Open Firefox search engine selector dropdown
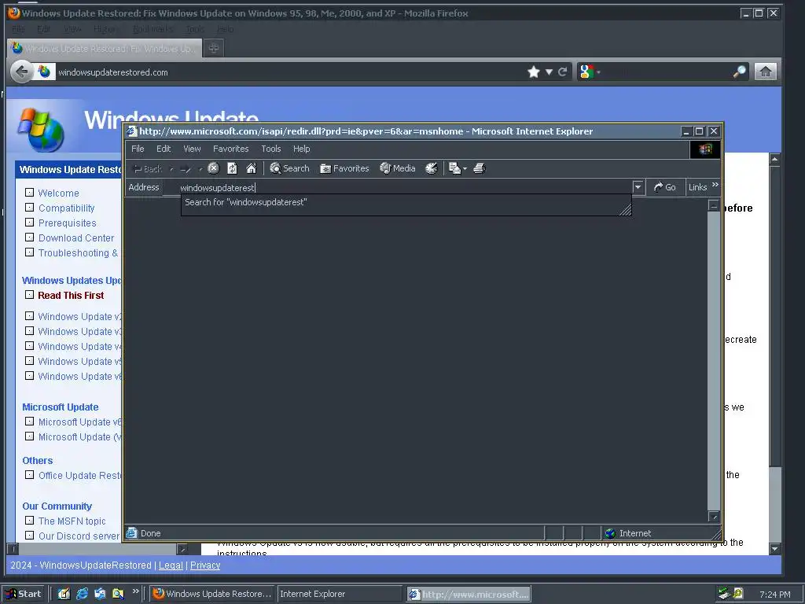The width and height of the screenshot is (805, 604). tap(589, 72)
